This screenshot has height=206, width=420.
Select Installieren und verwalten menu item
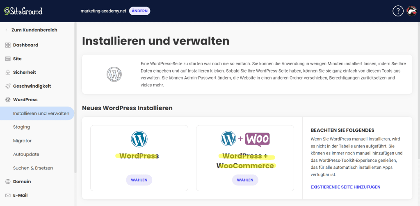(37, 113)
